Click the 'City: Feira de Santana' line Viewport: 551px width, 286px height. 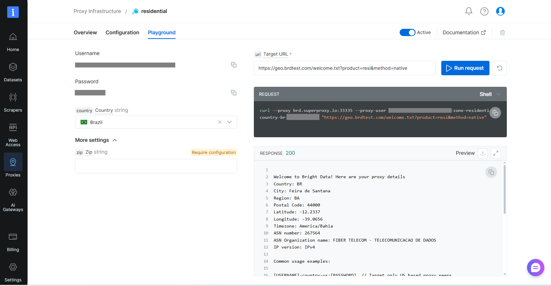[x=302, y=191]
